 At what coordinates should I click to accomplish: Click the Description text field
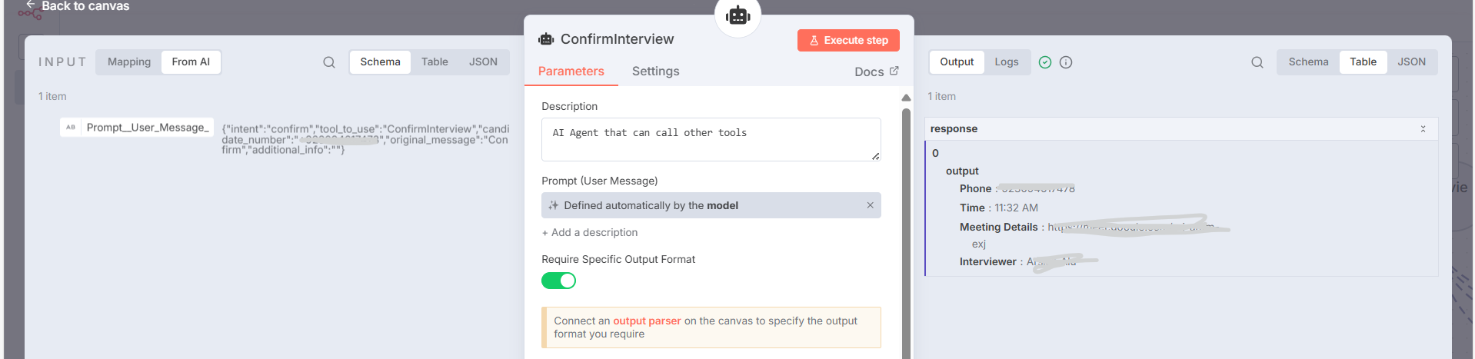click(x=711, y=139)
